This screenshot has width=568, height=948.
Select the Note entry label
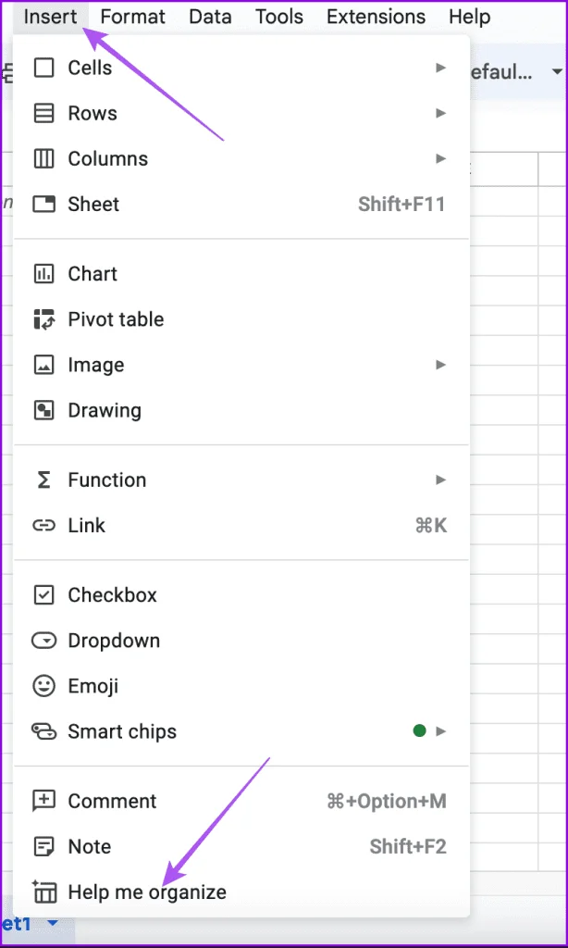90,847
